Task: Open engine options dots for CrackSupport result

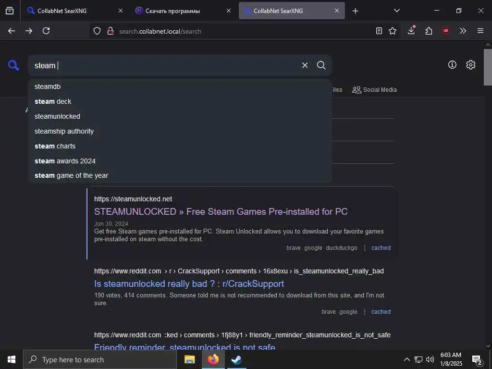Action: (x=365, y=312)
